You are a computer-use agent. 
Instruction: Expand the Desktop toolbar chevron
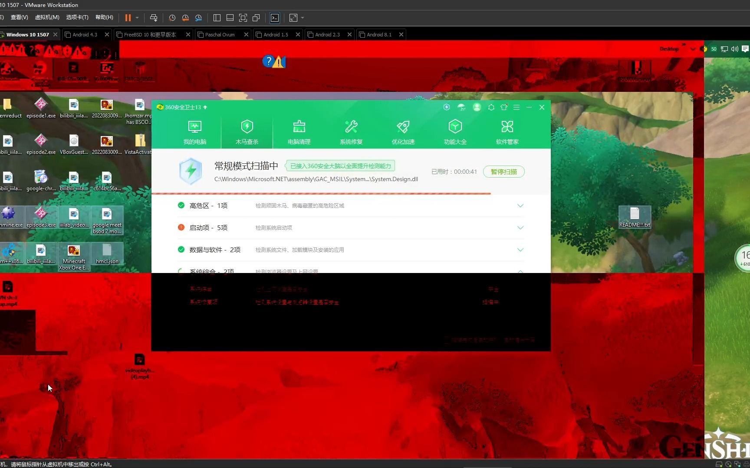[x=684, y=45]
